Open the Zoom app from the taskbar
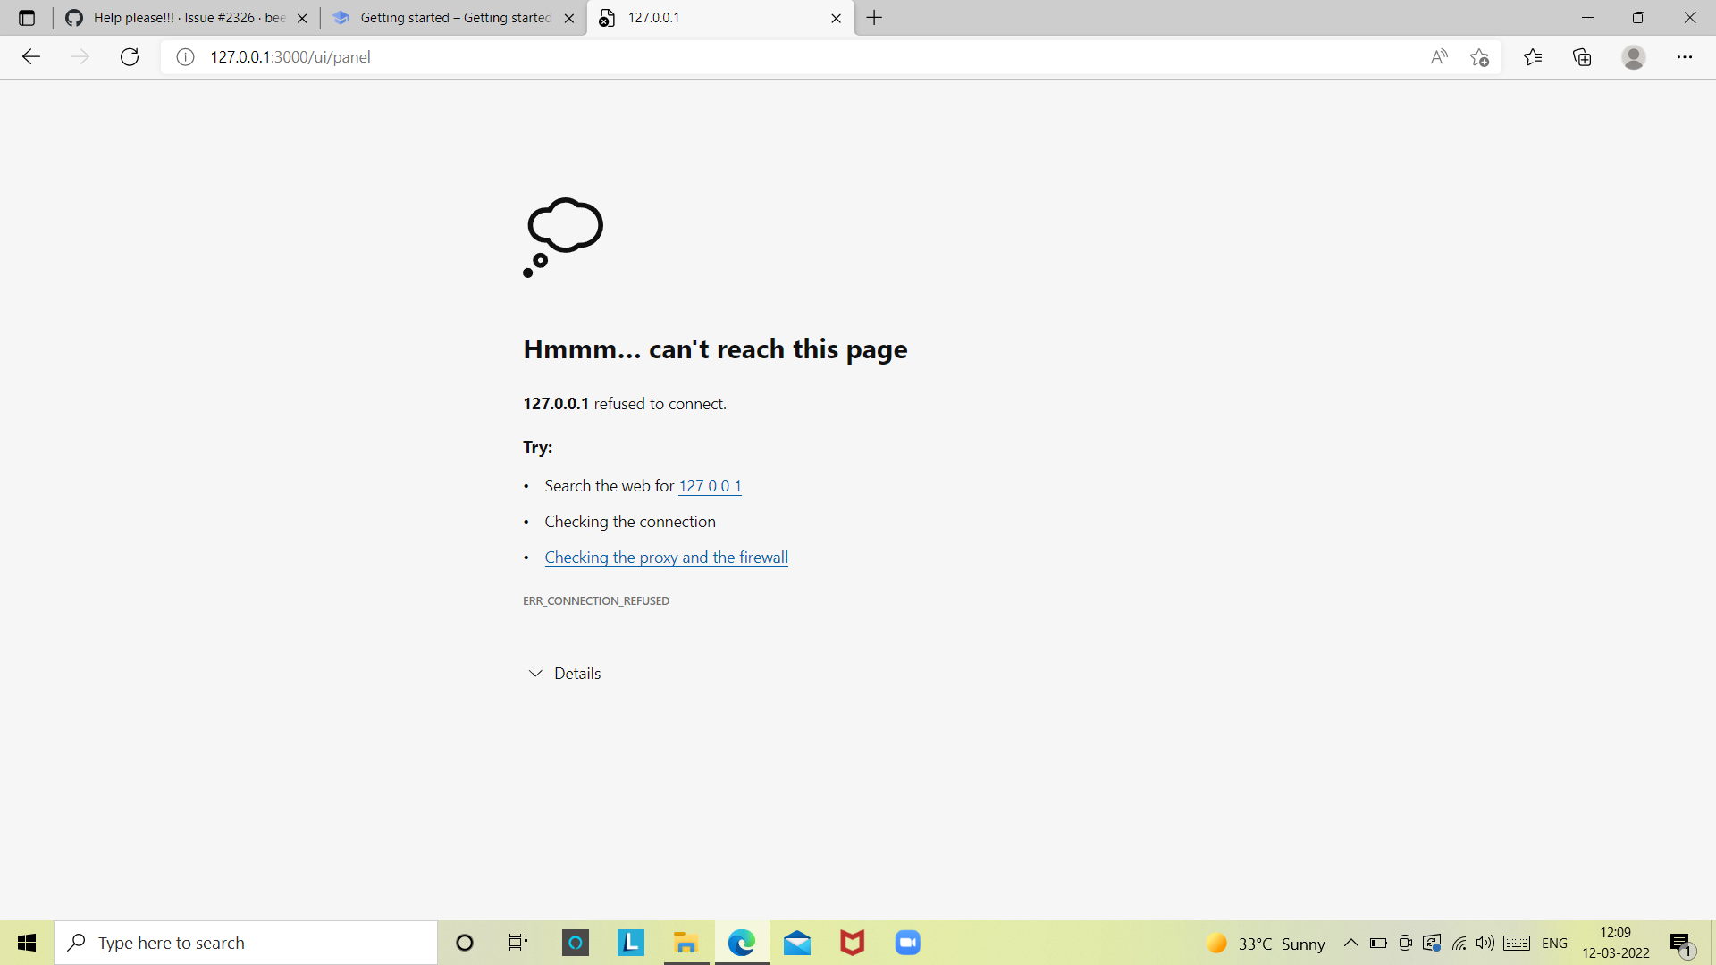The width and height of the screenshot is (1716, 965). 907,942
